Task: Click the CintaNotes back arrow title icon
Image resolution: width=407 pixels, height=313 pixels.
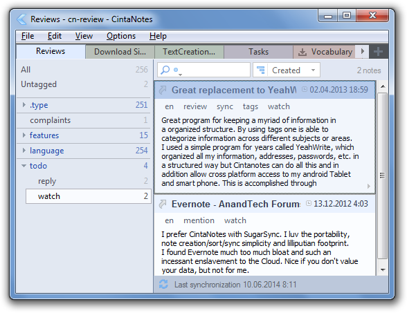Action: pos(21,19)
